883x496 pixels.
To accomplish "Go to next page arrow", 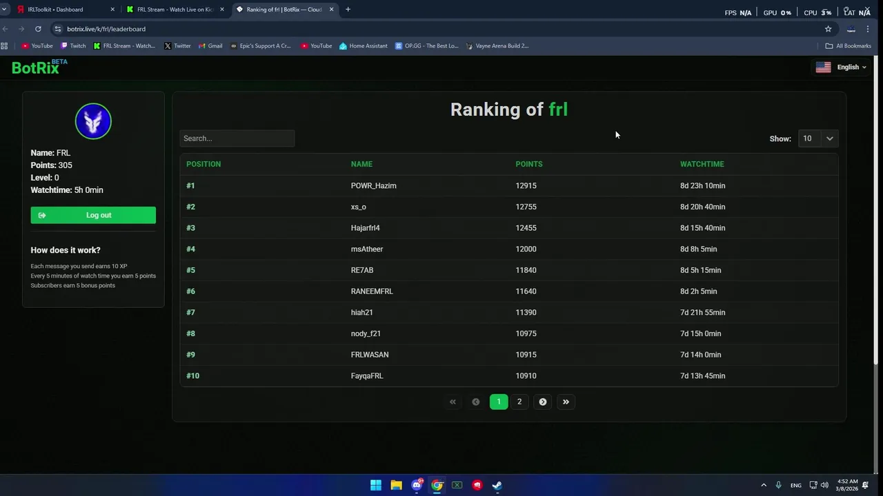I will point(543,402).
